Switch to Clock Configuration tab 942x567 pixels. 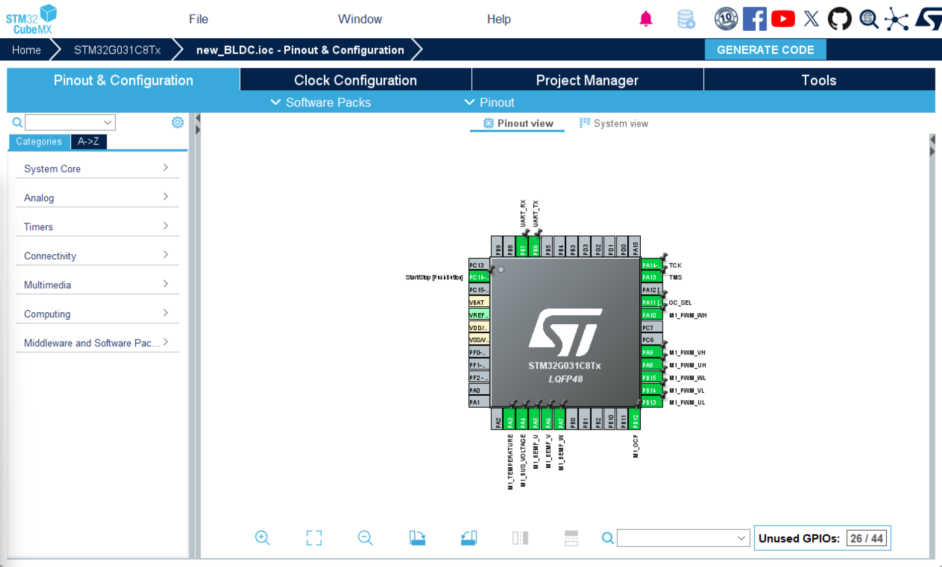(355, 80)
